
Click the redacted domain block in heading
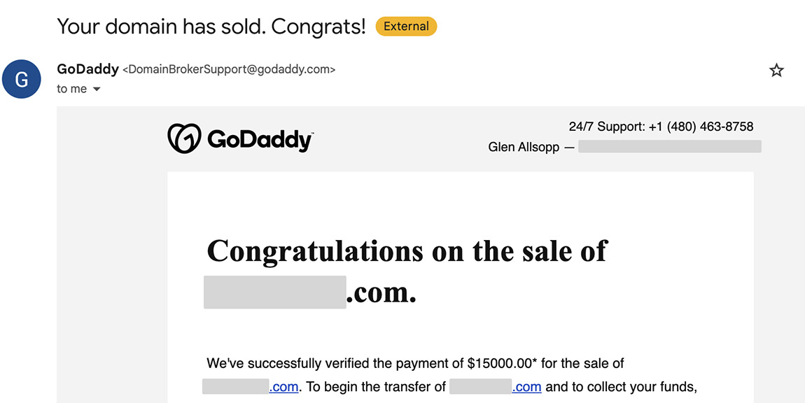tap(274, 292)
